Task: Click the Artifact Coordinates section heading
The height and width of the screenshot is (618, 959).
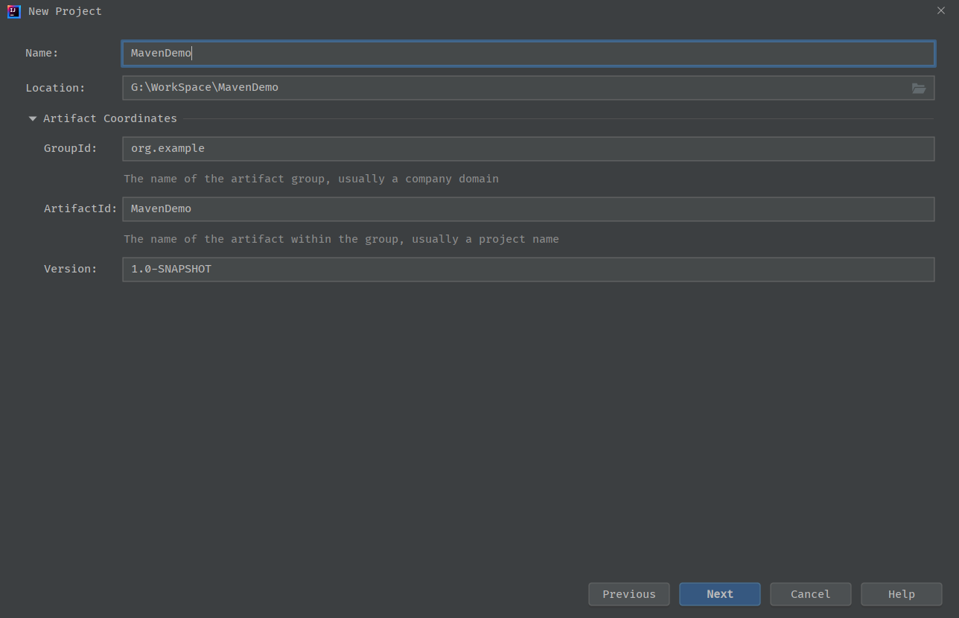Action: click(110, 118)
